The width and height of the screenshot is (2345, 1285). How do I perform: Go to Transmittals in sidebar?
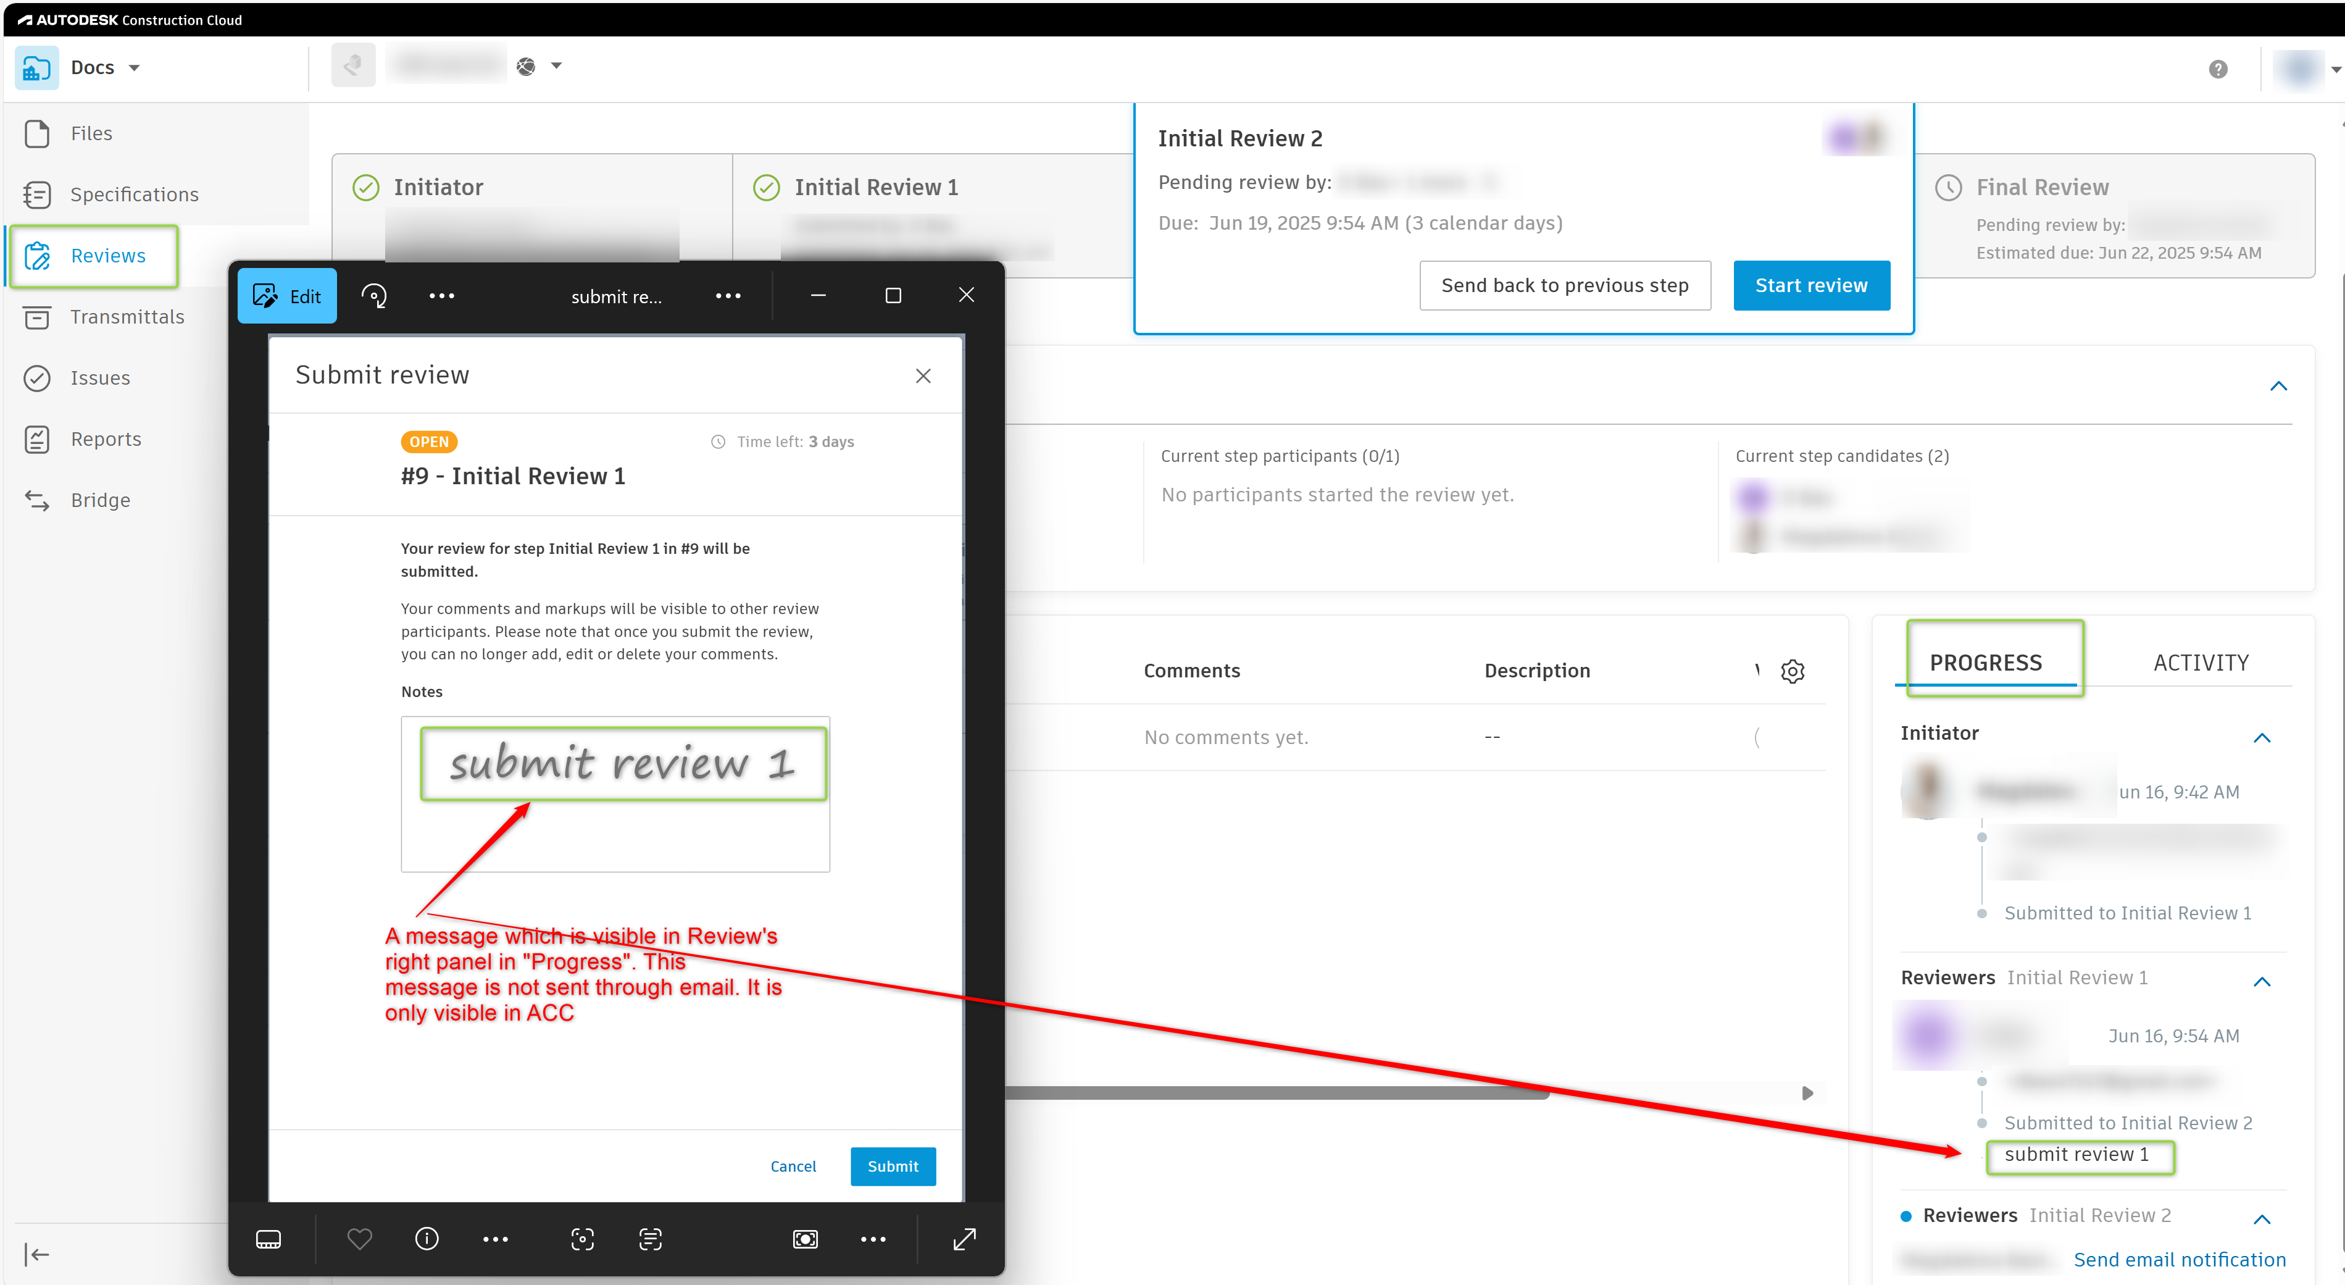pyautogui.click(x=127, y=317)
